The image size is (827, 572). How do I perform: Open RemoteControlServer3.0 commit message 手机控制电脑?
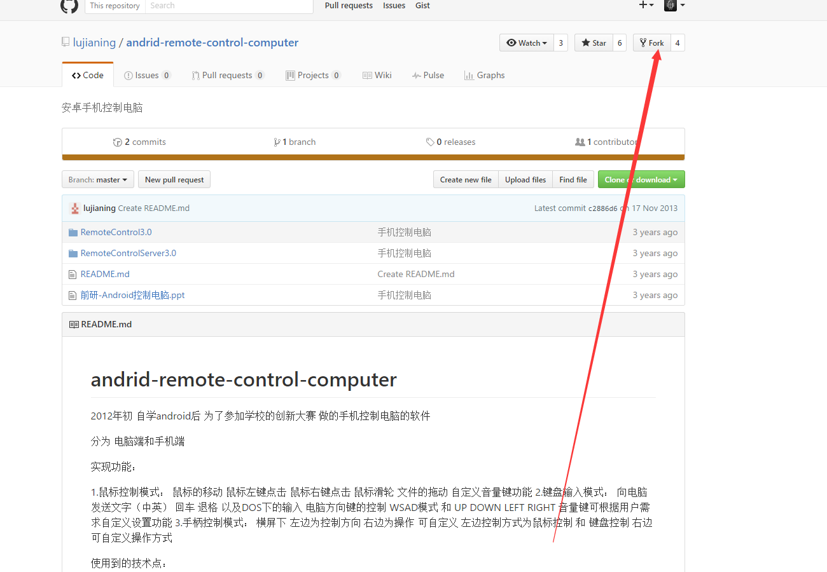point(405,253)
